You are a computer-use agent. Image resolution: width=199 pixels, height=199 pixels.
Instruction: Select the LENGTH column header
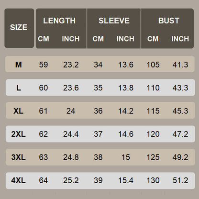[x=59, y=21]
